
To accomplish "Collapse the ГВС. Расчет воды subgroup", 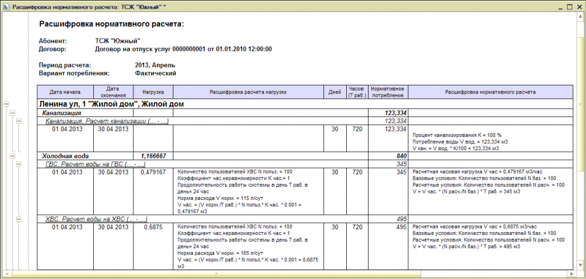I will 19,164.
